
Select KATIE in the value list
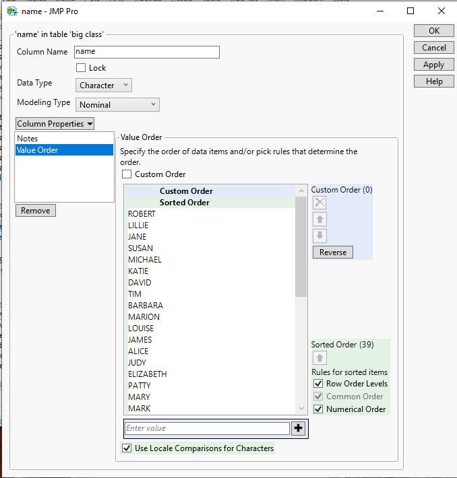(210, 271)
